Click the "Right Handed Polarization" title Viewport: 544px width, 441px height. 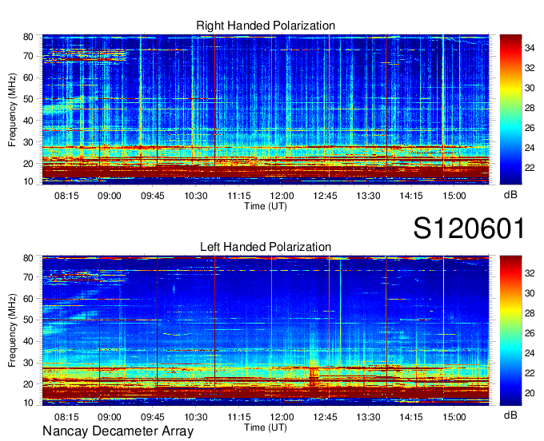(266, 26)
